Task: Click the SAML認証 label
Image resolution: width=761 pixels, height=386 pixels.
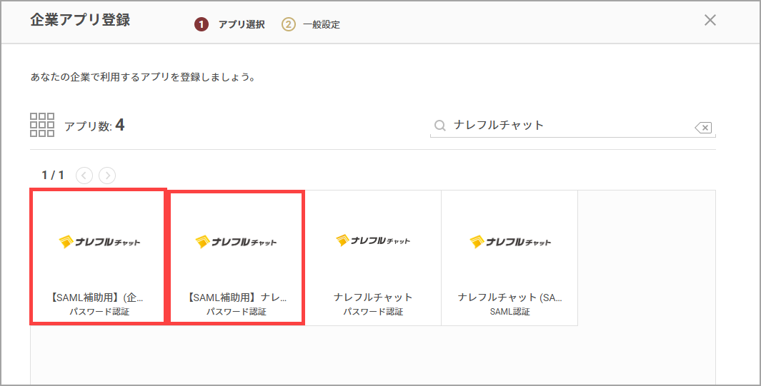Action: (509, 312)
